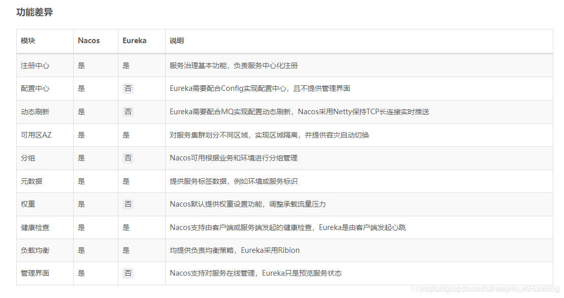
Task: Select description Nacos支持对服务在线管理
Action: (x=256, y=273)
